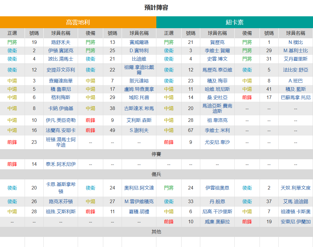Select injured player 安東尼.伊蘭加
This screenshot has width=313, height=247.
(x=295, y=222)
